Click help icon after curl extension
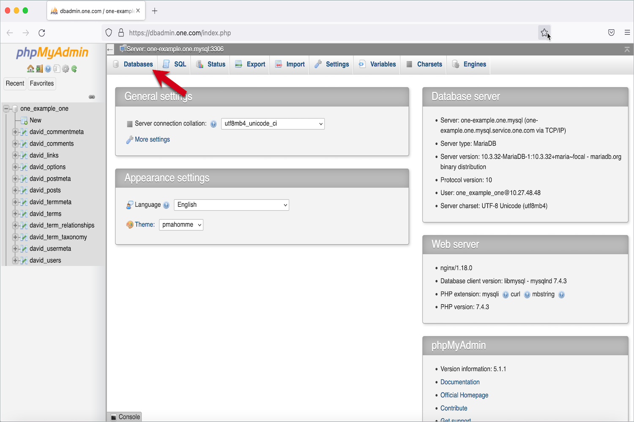Image resolution: width=634 pixels, height=422 pixels. click(x=527, y=295)
